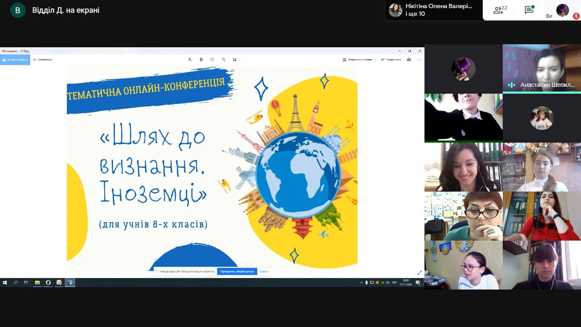581x327 pixels.
Task: Click 'Прекратить общий доступ' button
Action: click(237, 271)
